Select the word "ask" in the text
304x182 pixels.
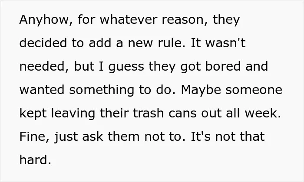pyautogui.click(x=93, y=136)
